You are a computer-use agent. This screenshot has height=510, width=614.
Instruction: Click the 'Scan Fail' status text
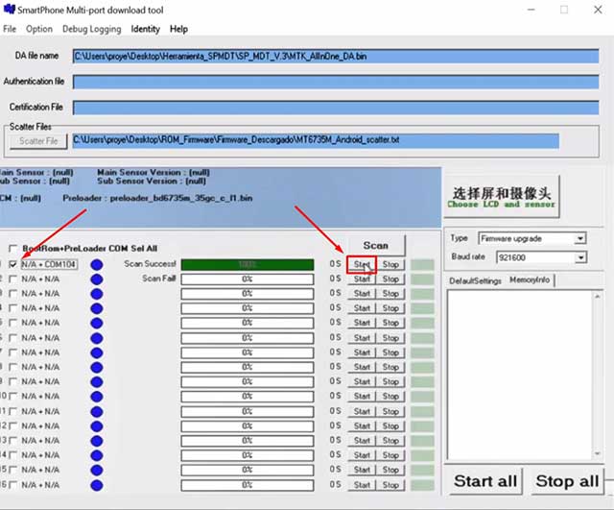pyautogui.click(x=158, y=279)
